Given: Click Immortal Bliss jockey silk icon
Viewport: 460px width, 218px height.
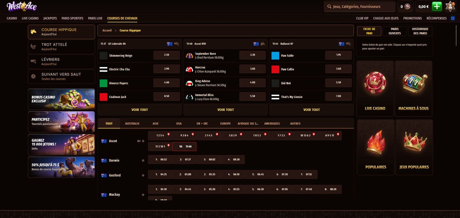Looking at the screenshot, I should tap(189, 97).
